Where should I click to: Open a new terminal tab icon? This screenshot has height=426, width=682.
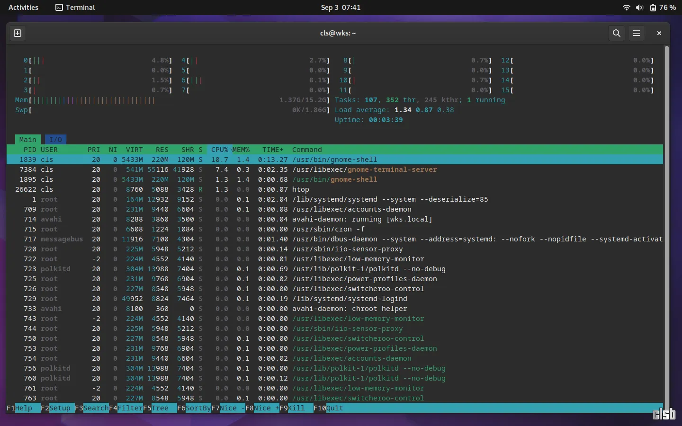[x=18, y=33]
